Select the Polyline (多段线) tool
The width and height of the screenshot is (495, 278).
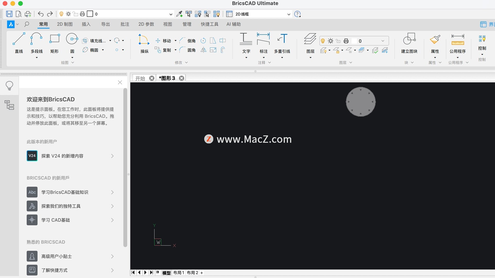click(x=36, y=39)
